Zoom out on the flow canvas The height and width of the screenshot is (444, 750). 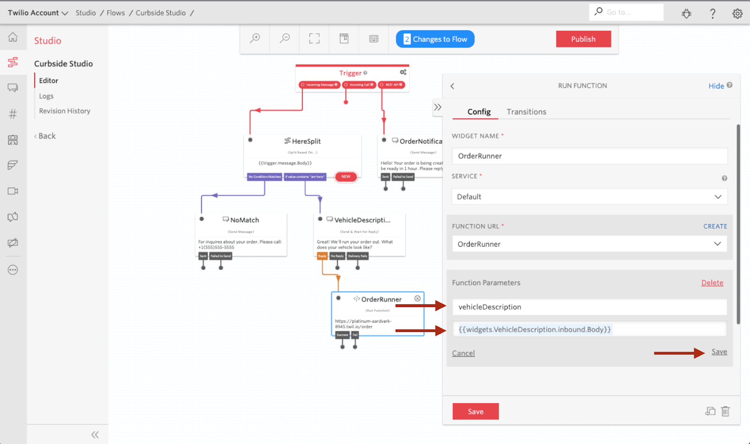[285, 38]
